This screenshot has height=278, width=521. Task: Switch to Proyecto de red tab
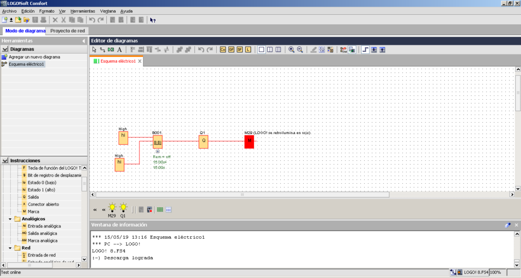point(68,31)
